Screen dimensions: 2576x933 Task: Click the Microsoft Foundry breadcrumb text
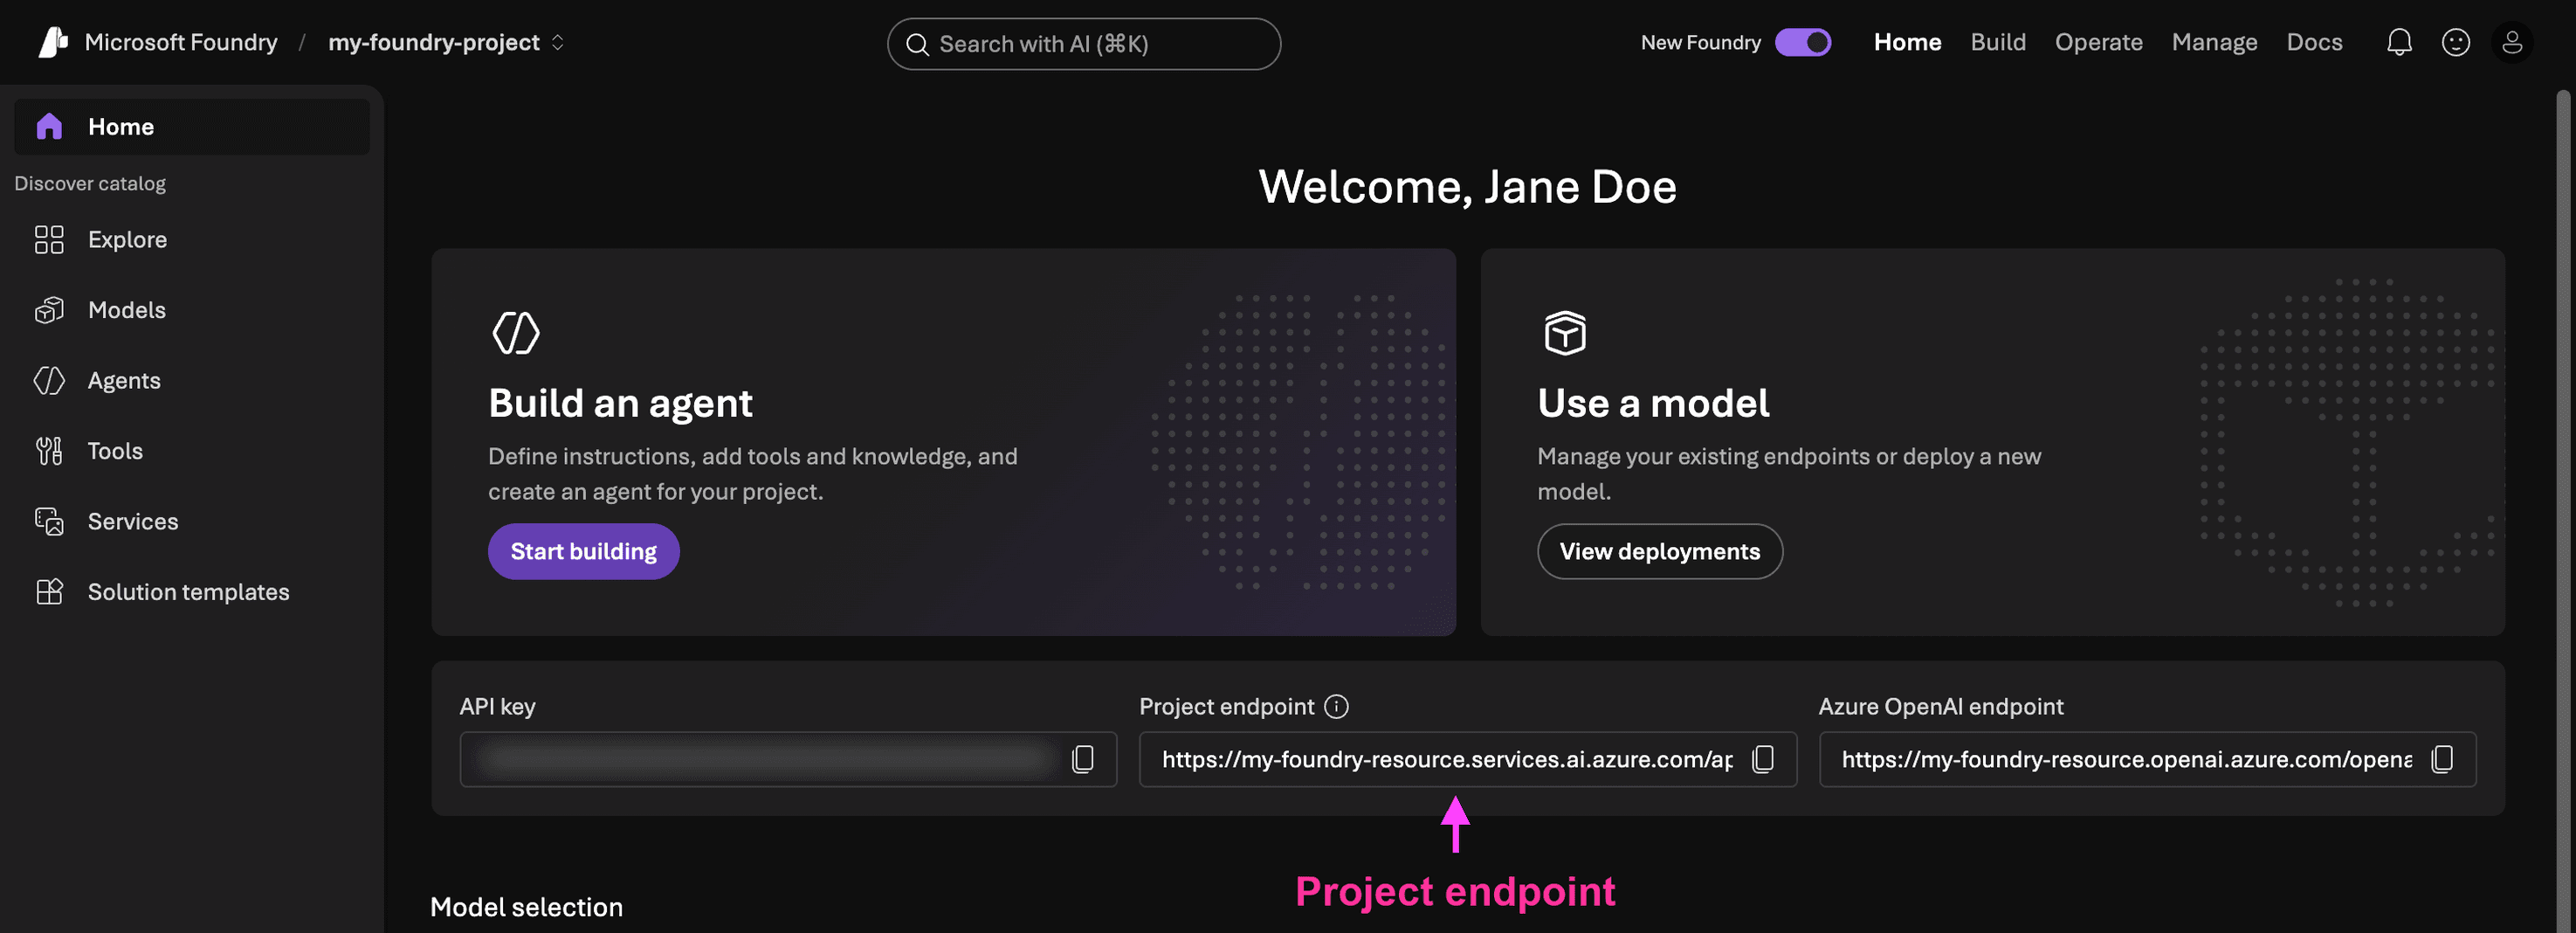coord(181,42)
